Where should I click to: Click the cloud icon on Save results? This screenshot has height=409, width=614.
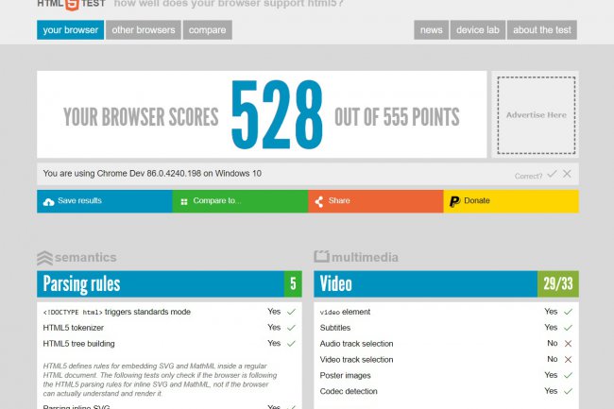(48, 201)
